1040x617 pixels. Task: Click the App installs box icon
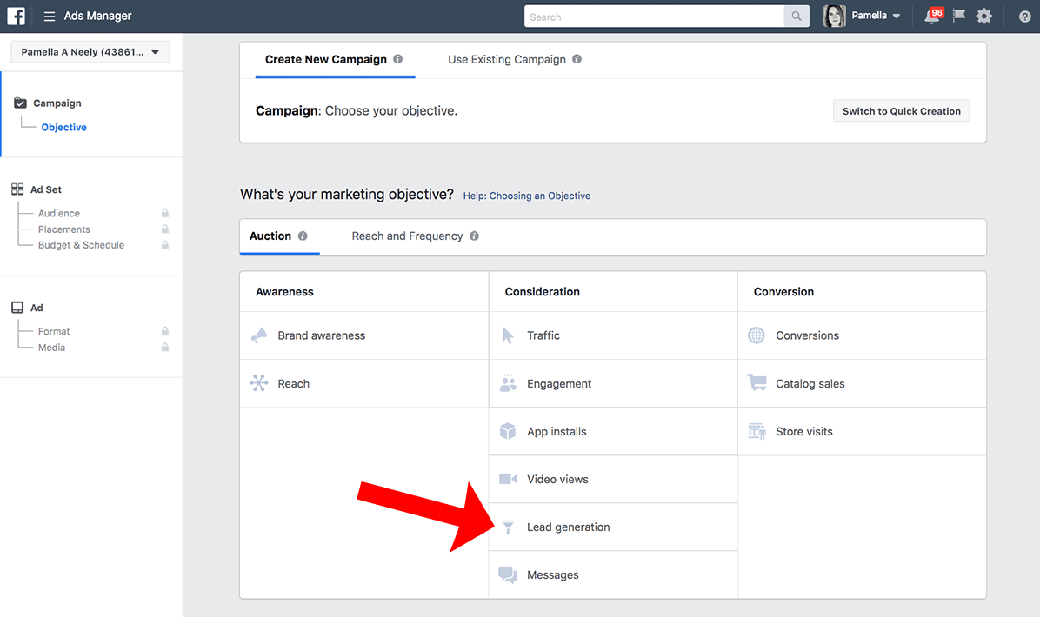[x=508, y=431]
